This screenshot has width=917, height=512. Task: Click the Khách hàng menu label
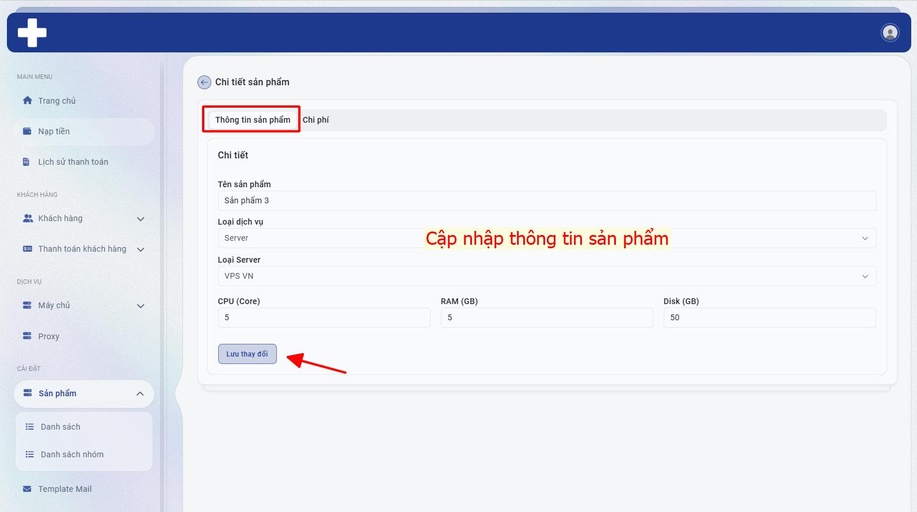click(60, 218)
